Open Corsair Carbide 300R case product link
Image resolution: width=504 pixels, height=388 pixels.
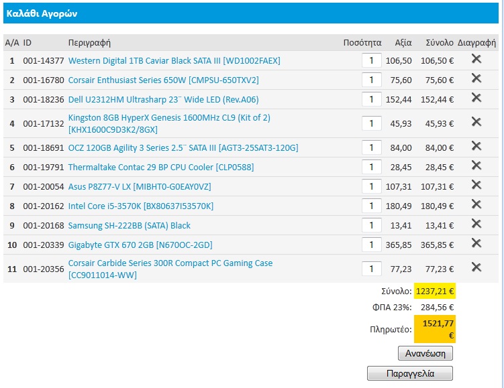(170, 269)
